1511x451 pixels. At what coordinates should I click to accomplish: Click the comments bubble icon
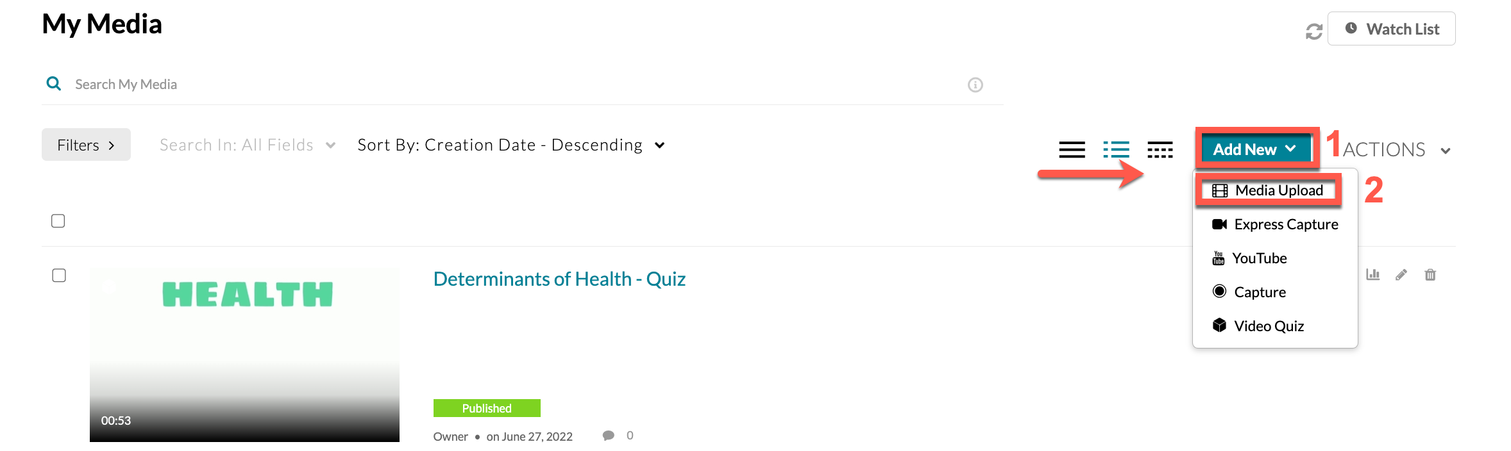[608, 436]
